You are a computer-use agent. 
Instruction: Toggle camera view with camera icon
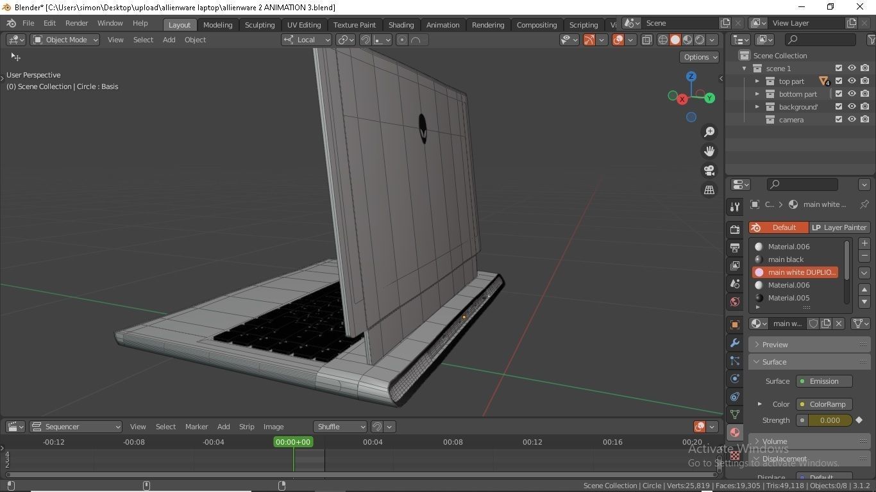[x=709, y=170]
